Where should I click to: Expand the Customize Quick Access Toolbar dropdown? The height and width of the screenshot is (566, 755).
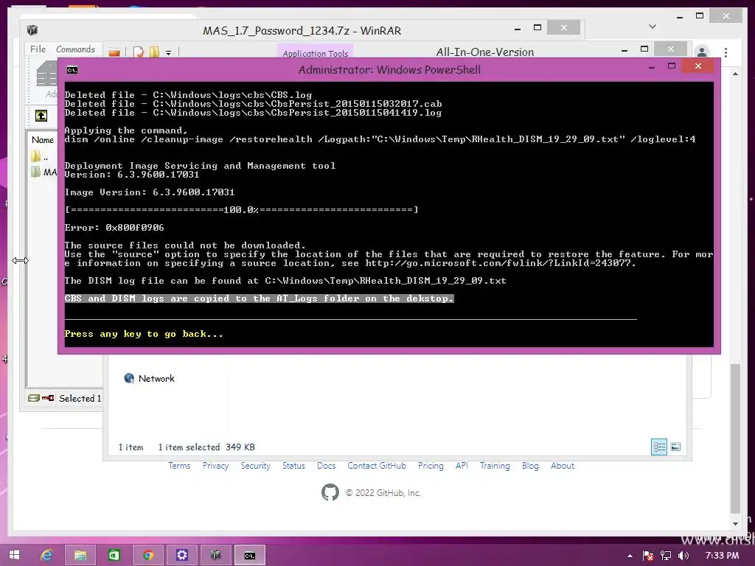(169, 52)
